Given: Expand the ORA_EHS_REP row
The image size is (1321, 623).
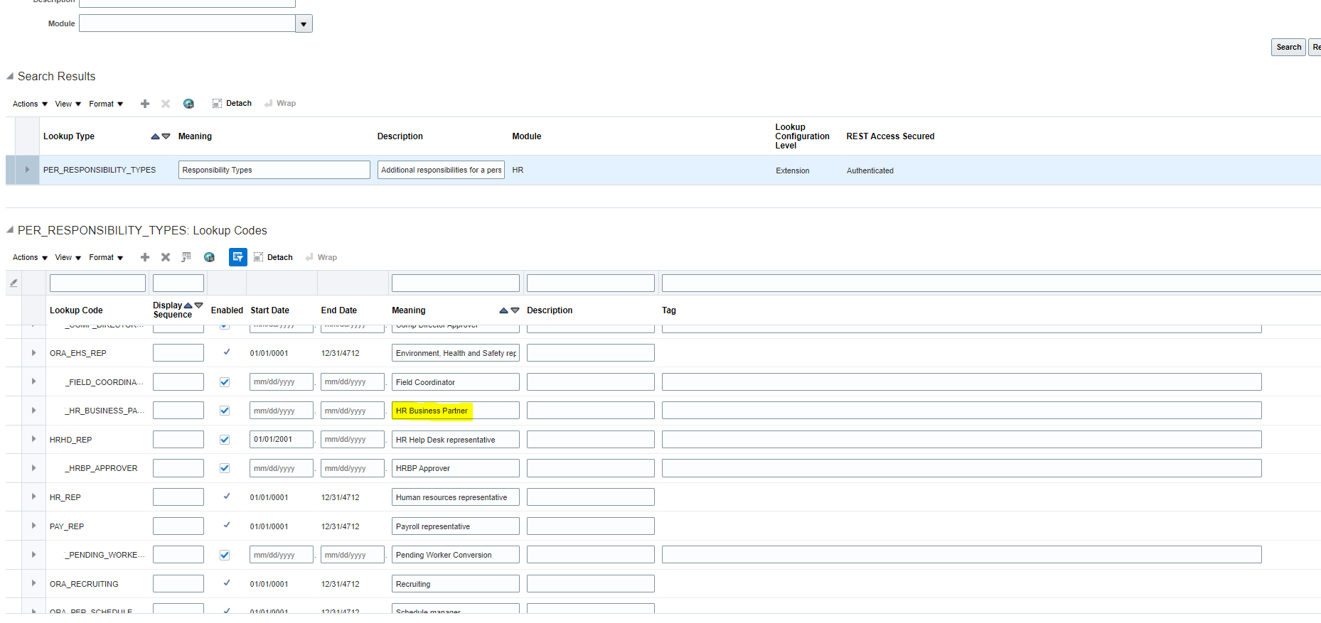Looking at the screenshot, I should 33,353.
